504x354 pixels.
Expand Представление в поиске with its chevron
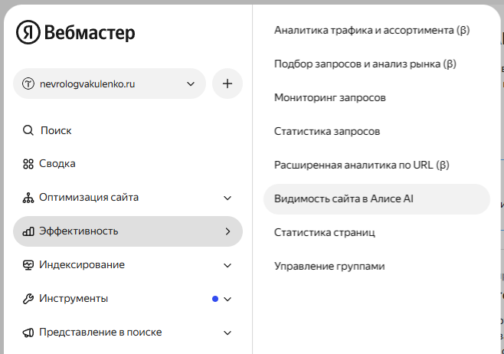tap(227, 333)
